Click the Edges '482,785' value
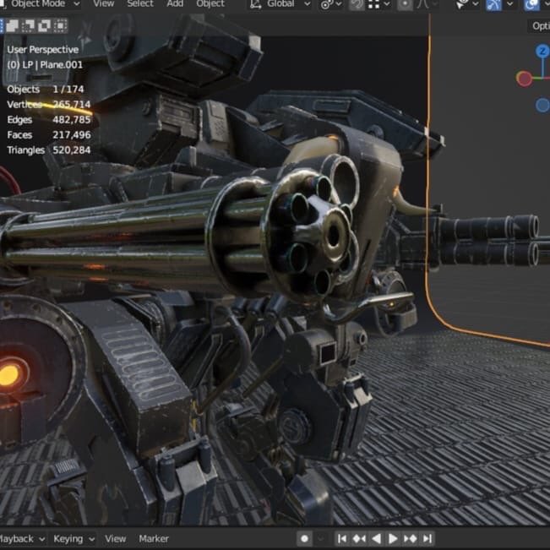Screen dimensions: 550x550 [x=72, y=120]
